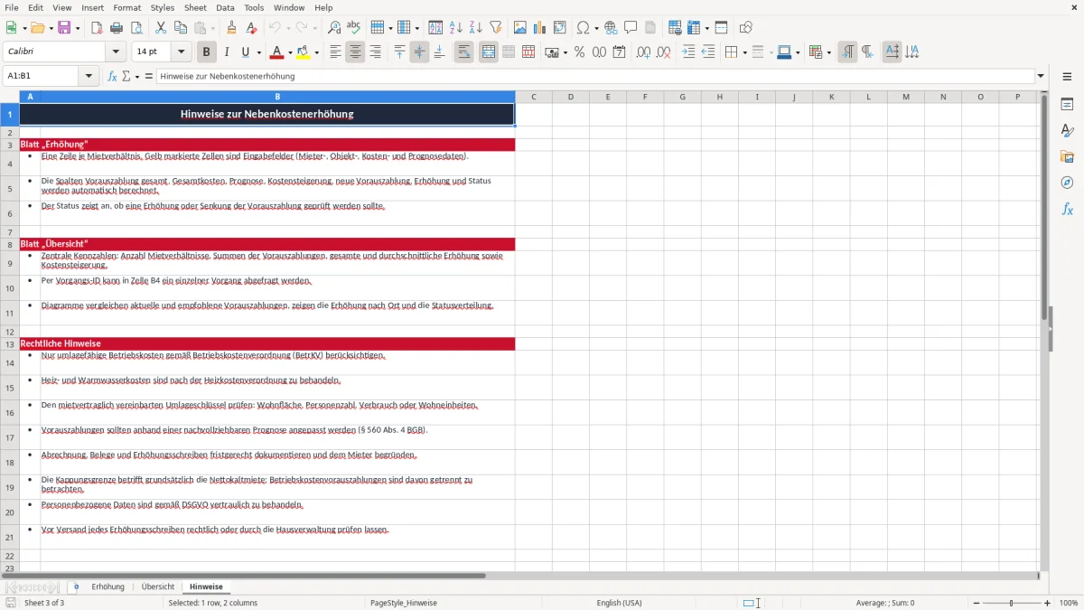Click the 100% zoom level

click(1069, 603)
